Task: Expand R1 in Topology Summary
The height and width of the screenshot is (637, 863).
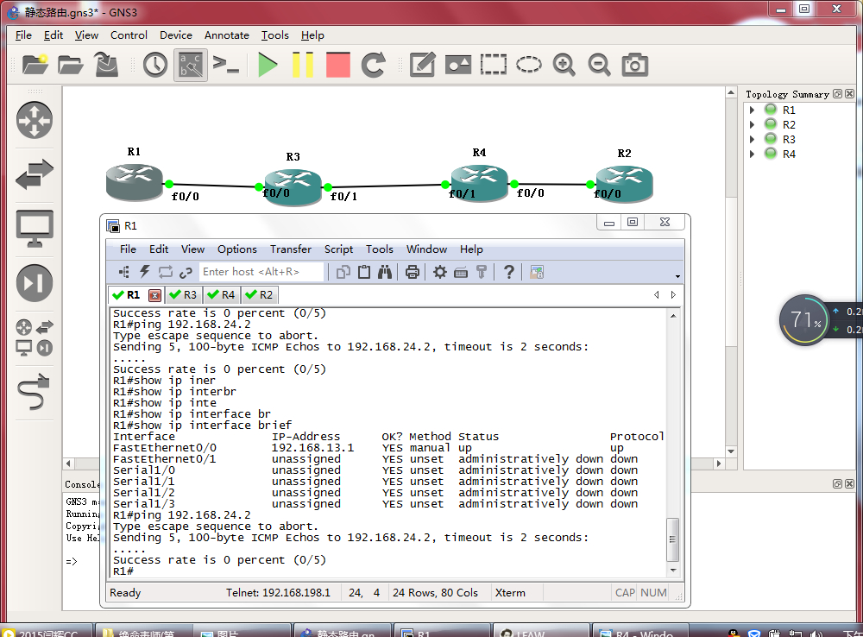Action: (x=753, y=110)
